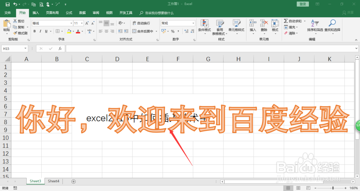Click the Undo arrow icon
The width and height of the screenshot is (360, 191).
click(x=15, y=4)
